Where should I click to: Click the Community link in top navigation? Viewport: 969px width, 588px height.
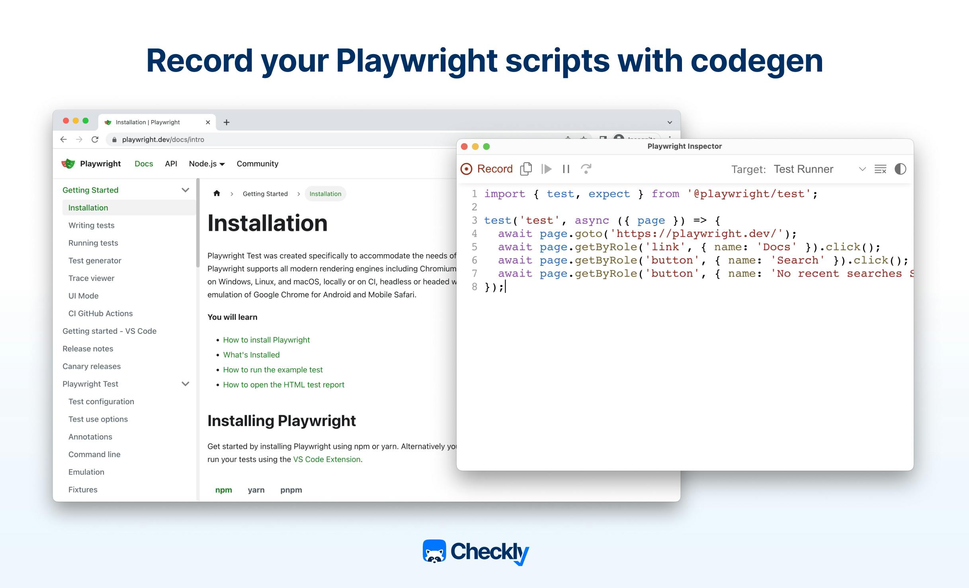pyautogui.click(x=257, y=163)
